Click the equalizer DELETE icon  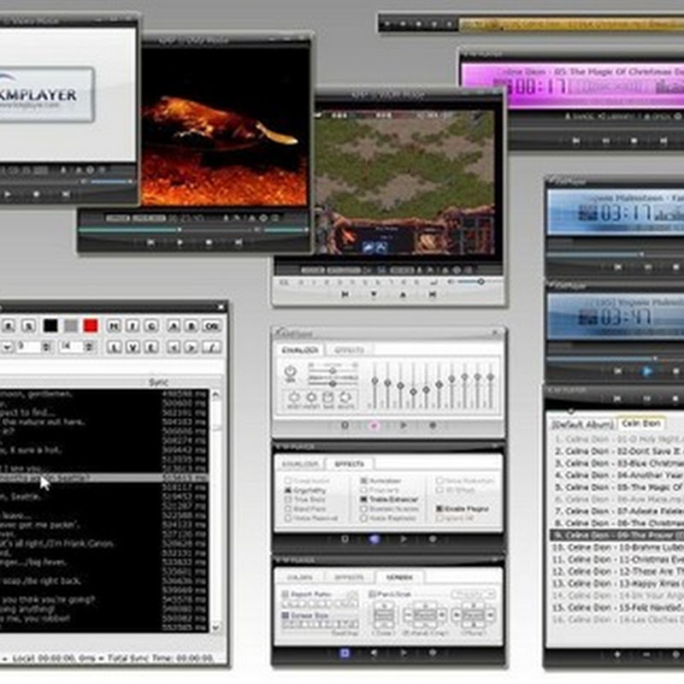[x=345, y=399]
